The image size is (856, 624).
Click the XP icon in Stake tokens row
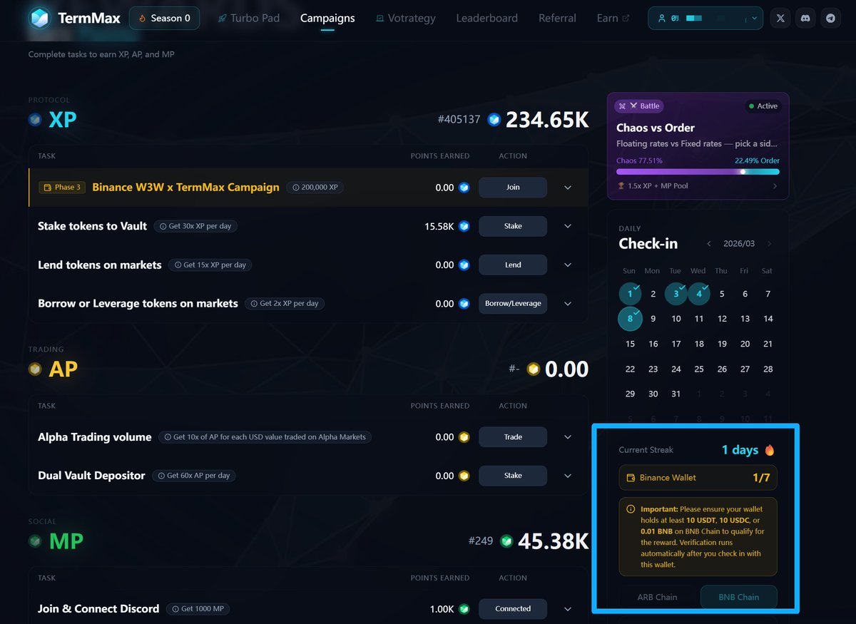(464, 226)
